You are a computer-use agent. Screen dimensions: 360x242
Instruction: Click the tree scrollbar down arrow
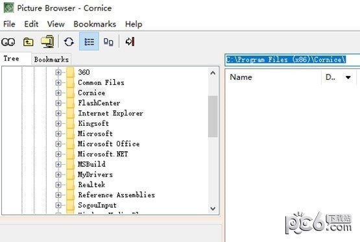pyautogui.click(x=213, y=208)
